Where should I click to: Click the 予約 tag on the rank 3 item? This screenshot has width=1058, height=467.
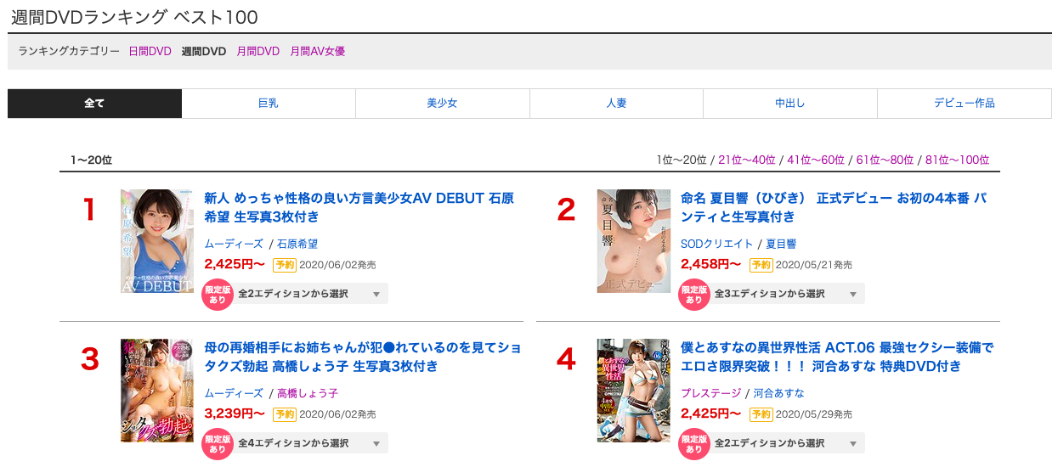[284, 414]
